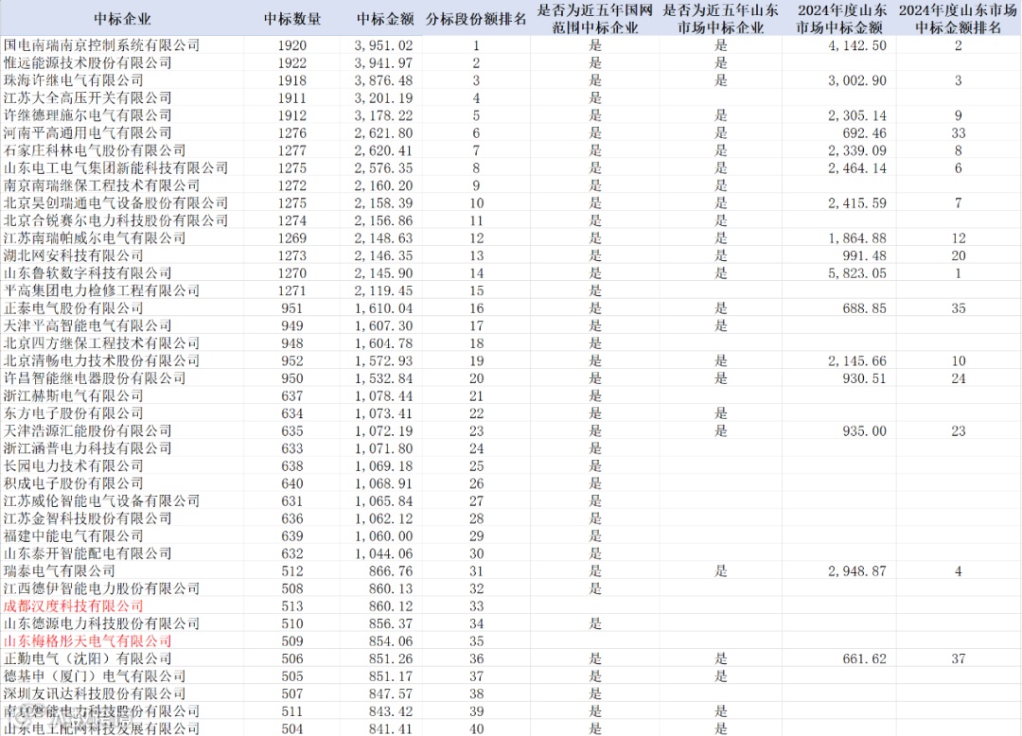Click cell 惟远能源技术股份有限公司
This screenshot has height=736, width=1022.
87,62
